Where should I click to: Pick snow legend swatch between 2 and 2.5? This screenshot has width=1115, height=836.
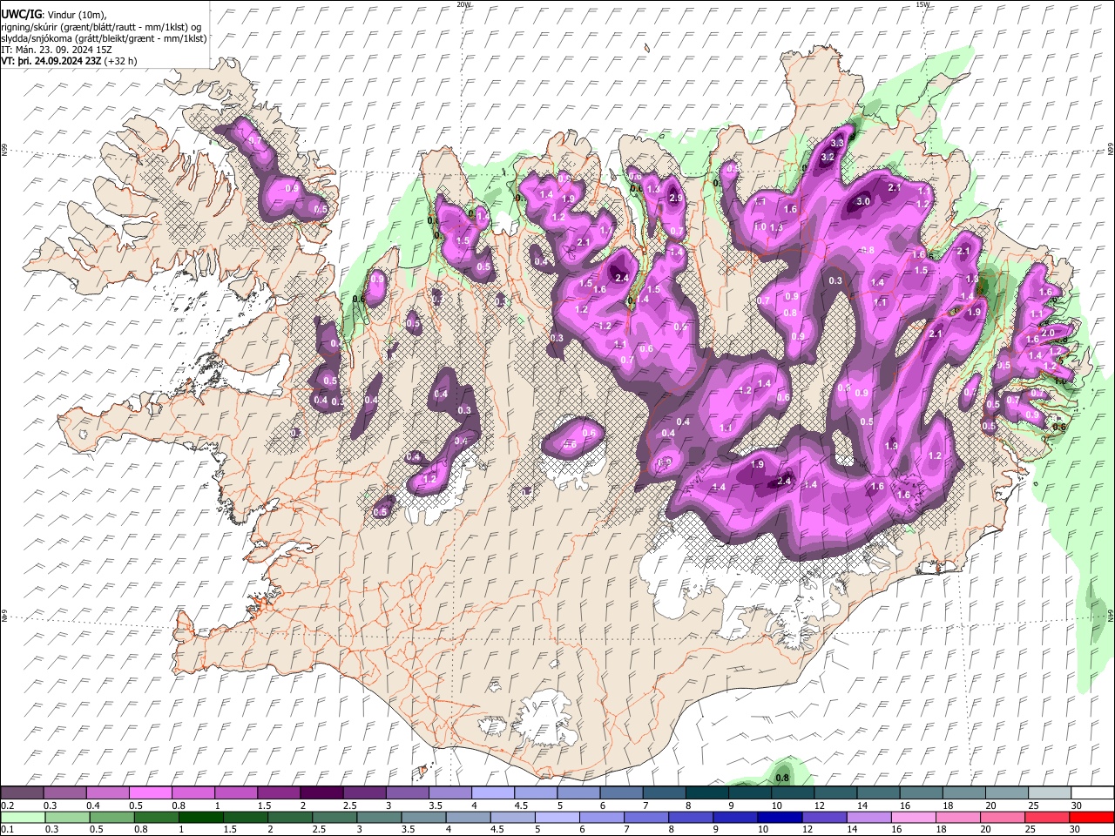click(321, 792)
